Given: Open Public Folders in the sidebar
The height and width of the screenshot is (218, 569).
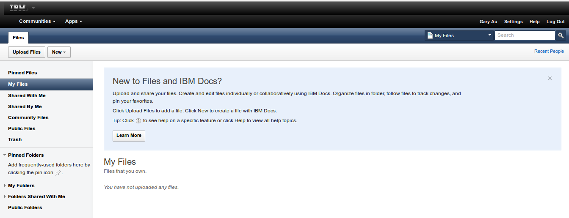Looking at the screenshot, I should 25,207.
